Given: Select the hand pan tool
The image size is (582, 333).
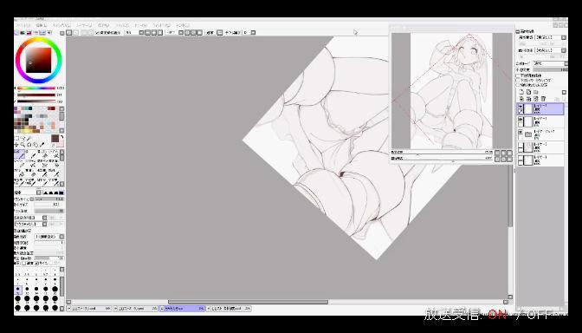Looking at the screenshot, I should pyautogui.click(x=36, y=145).
